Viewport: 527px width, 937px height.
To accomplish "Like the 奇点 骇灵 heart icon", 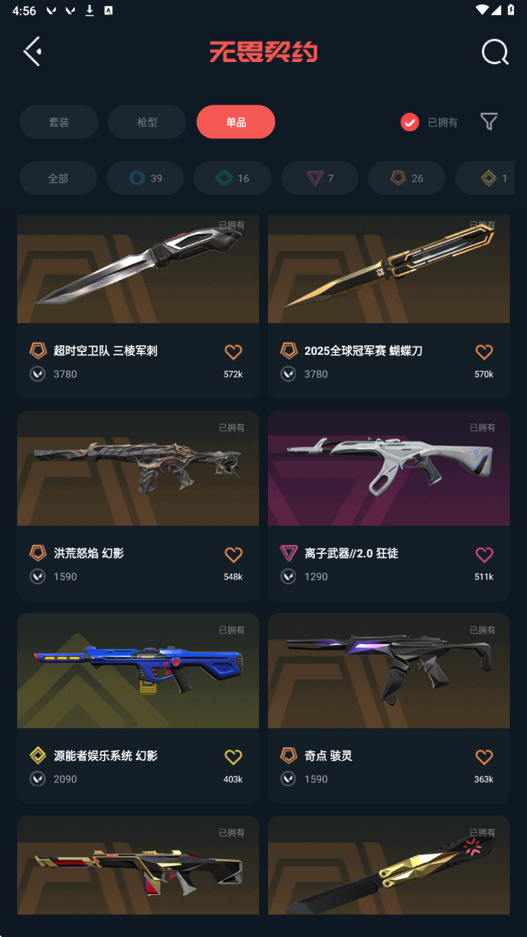I will 484,757.
